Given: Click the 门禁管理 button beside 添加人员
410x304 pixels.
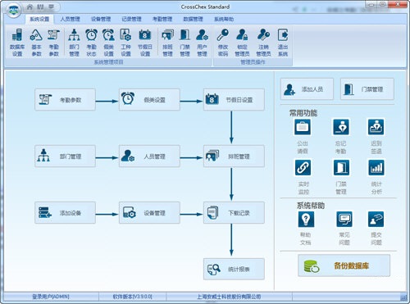Looking at the screenshot, I should [x=367, y=89].
